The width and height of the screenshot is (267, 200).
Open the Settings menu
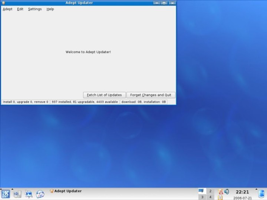point(35,9)
